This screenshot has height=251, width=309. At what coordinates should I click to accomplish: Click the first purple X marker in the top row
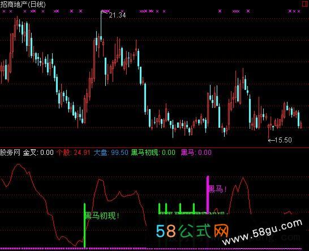pos(4,11)
